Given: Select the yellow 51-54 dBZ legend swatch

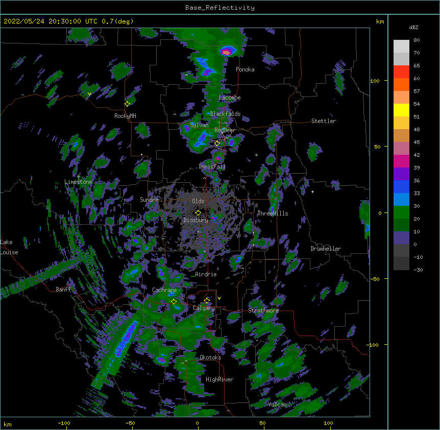Looking at the screenshot, I should [x=401, y=110].
